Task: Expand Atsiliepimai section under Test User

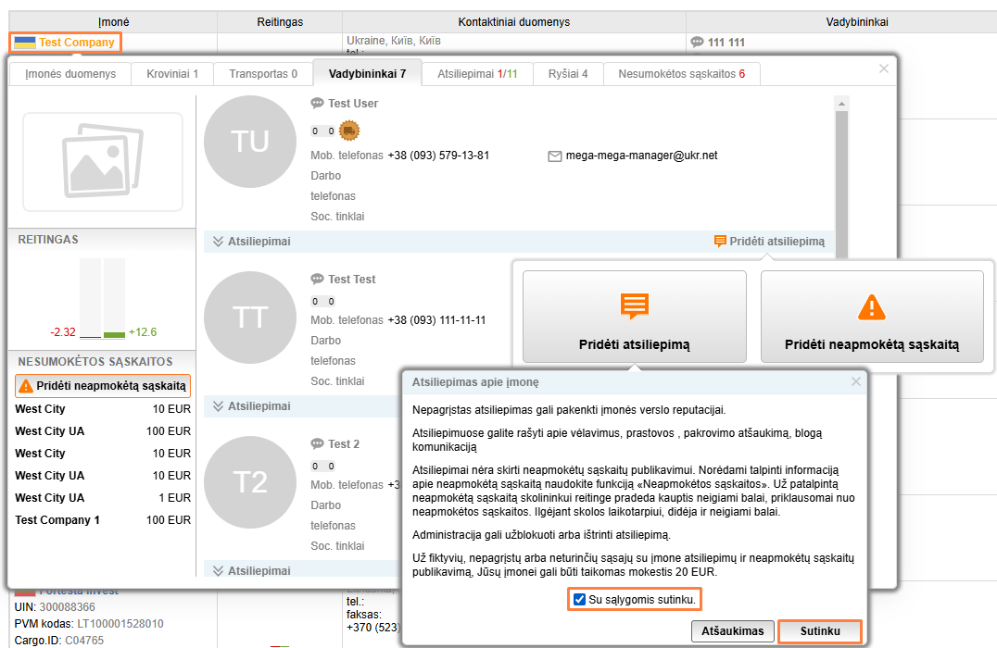Action: 220,242
